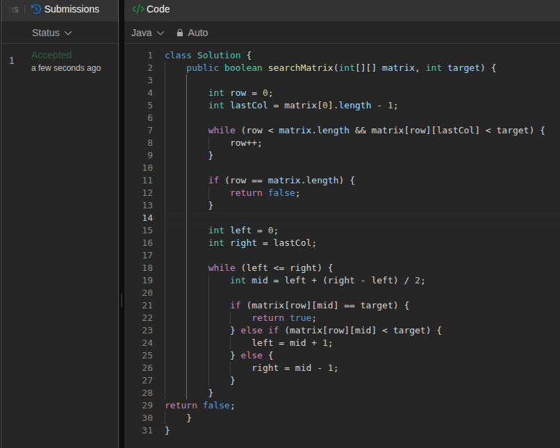
Task: Click the 'int mid' calculation line
Action: point(327,280)
